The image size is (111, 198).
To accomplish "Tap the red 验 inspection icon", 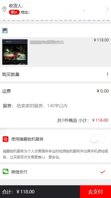I will (5, 139).
